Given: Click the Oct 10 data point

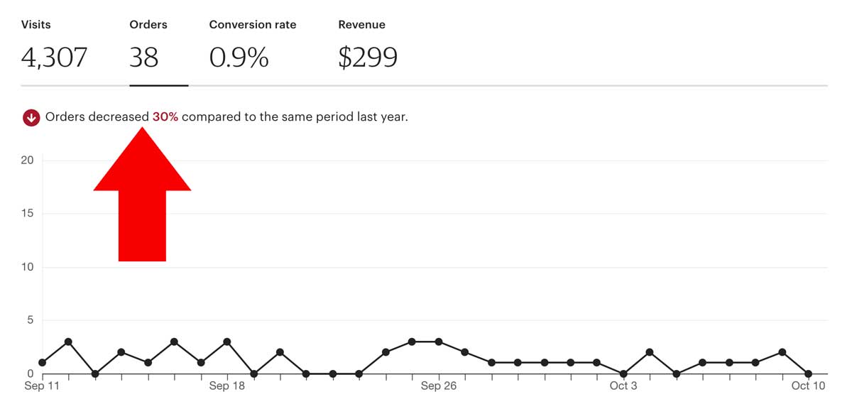Looking at the screenshot, I should [809, 374].
